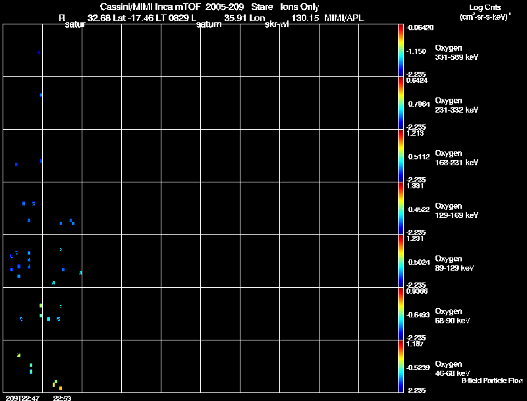Click the 'skr-wl' column label
The height and width of the screenshot is (401, 527).
277,24
